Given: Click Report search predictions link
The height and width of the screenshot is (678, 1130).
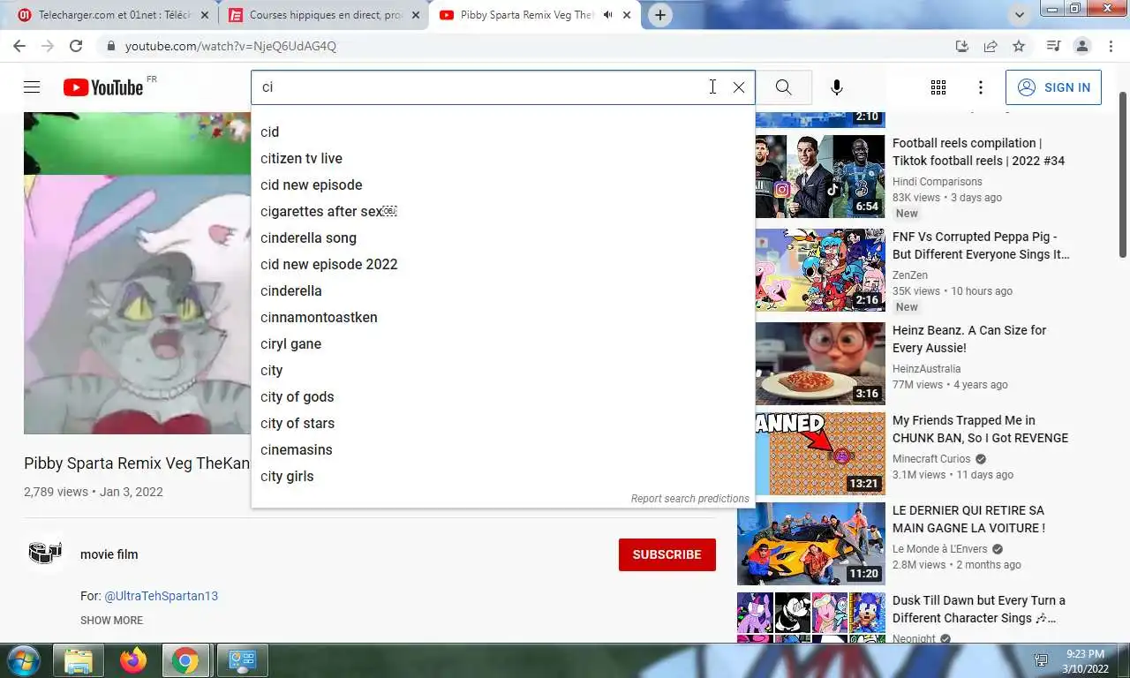Looking at the screenshot, I should (x=689, y=499).
